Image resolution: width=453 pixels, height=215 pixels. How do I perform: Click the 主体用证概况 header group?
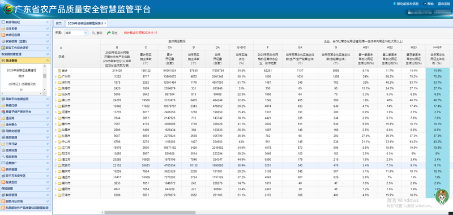[x=177, y=41]
